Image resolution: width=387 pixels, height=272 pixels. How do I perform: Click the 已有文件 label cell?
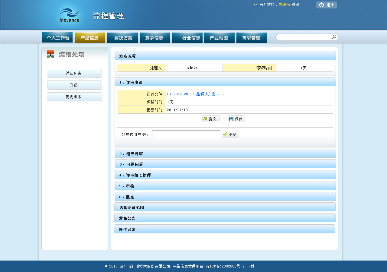tap(141, 94)
